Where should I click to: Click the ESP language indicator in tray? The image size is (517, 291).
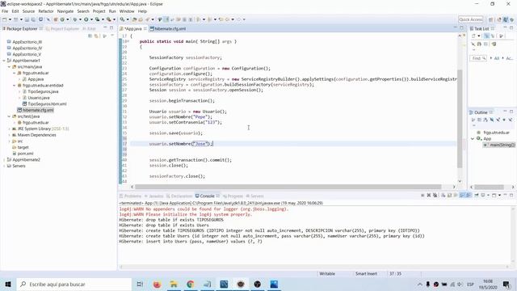click(x=470, y=284)
